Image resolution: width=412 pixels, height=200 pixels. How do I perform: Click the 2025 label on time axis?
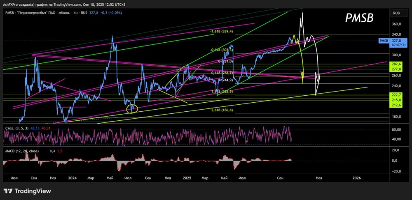point(187,178)
